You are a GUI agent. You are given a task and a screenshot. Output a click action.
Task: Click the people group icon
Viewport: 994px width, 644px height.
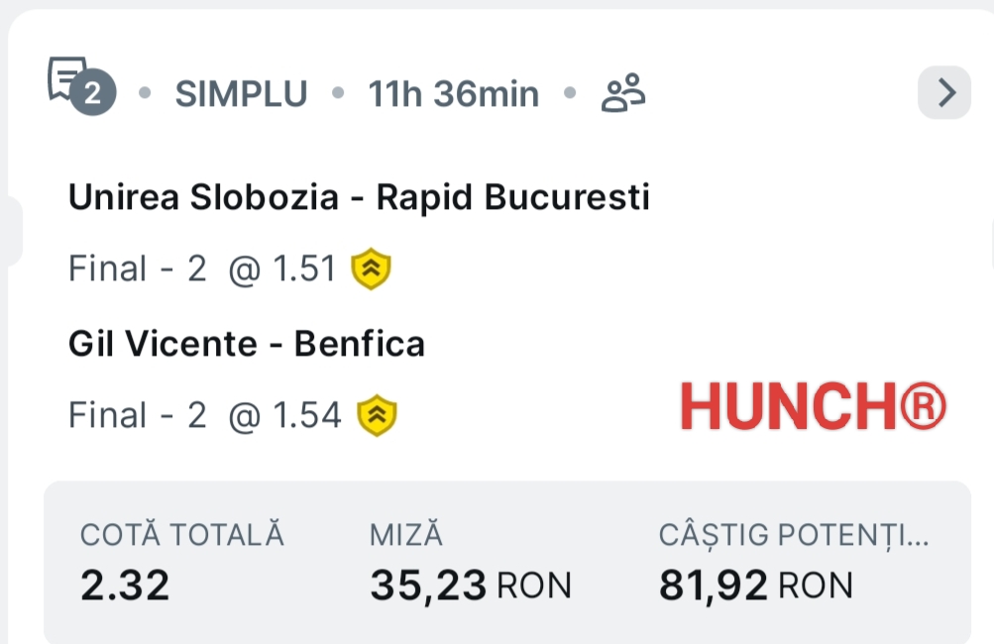pos(623,94)
